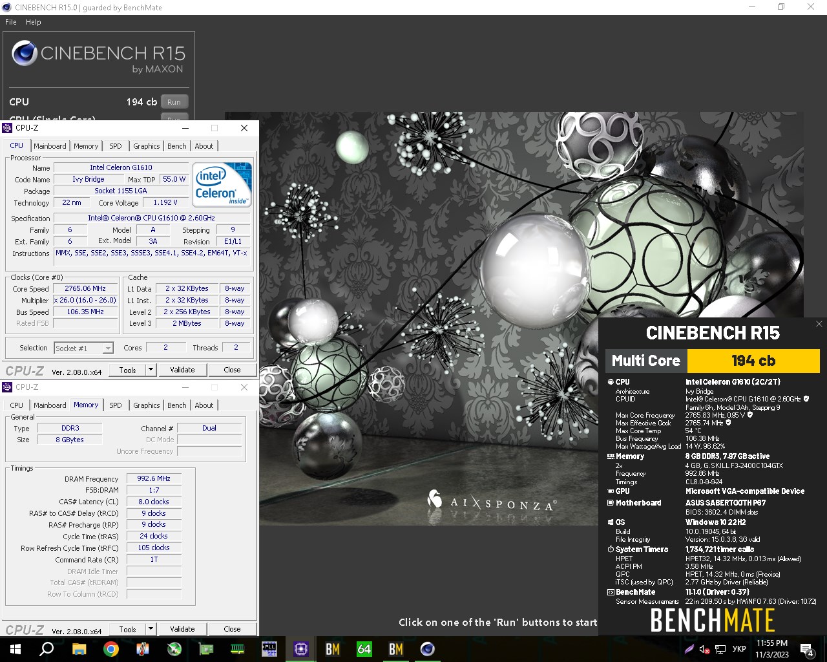Launch Google Chrome from the taskbar
The width and height of the screenshot is (827, 662).
110,649
